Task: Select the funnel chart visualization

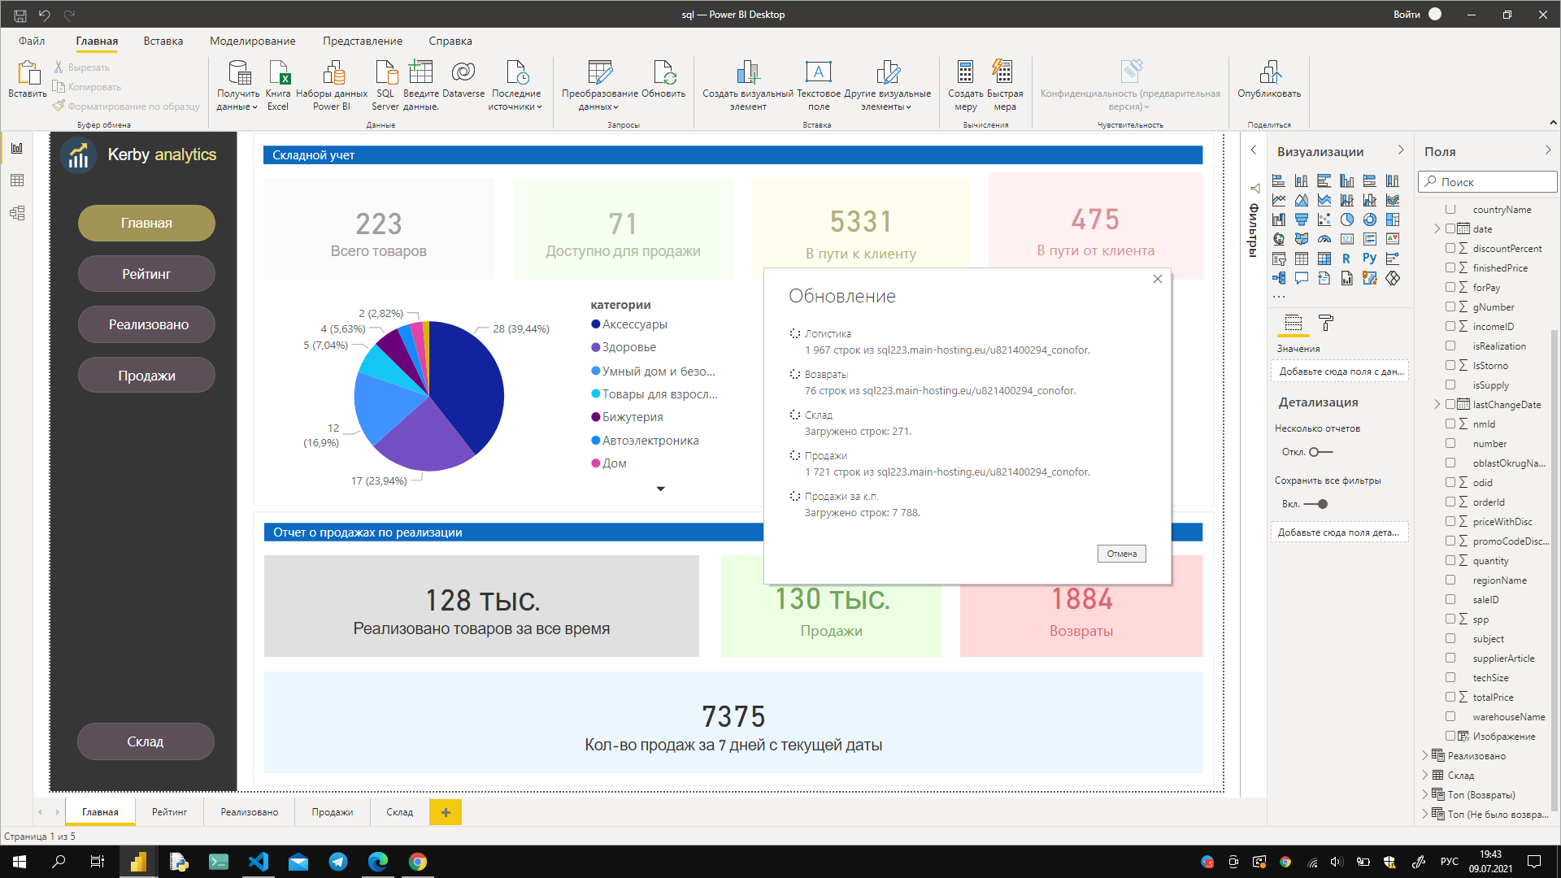Action: [x=1302, y=219]
